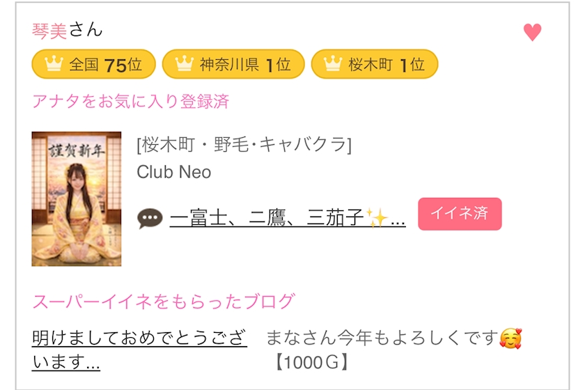Select the Club Neo shop name

point(174,172)
